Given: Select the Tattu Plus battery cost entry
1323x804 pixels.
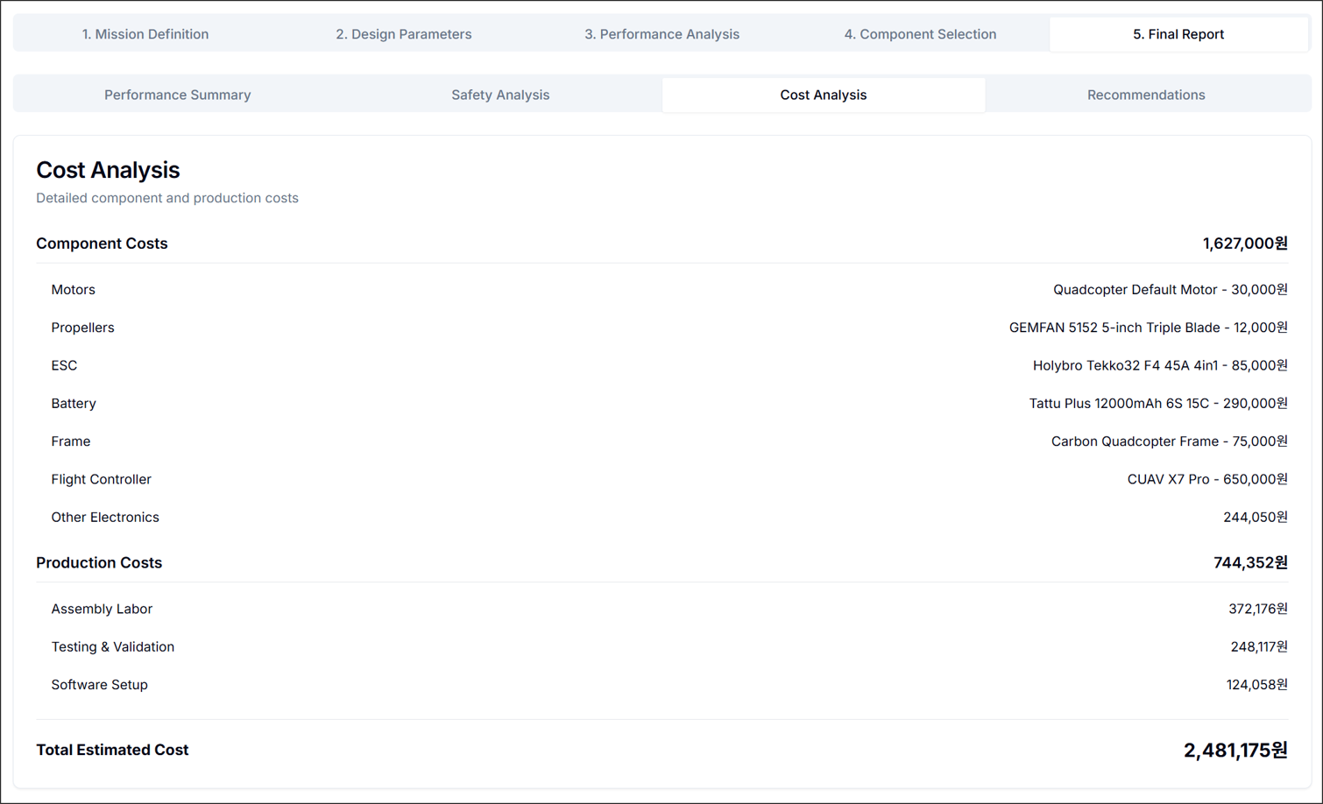Looking at the screenshot, I should [x=1157, y=404].
